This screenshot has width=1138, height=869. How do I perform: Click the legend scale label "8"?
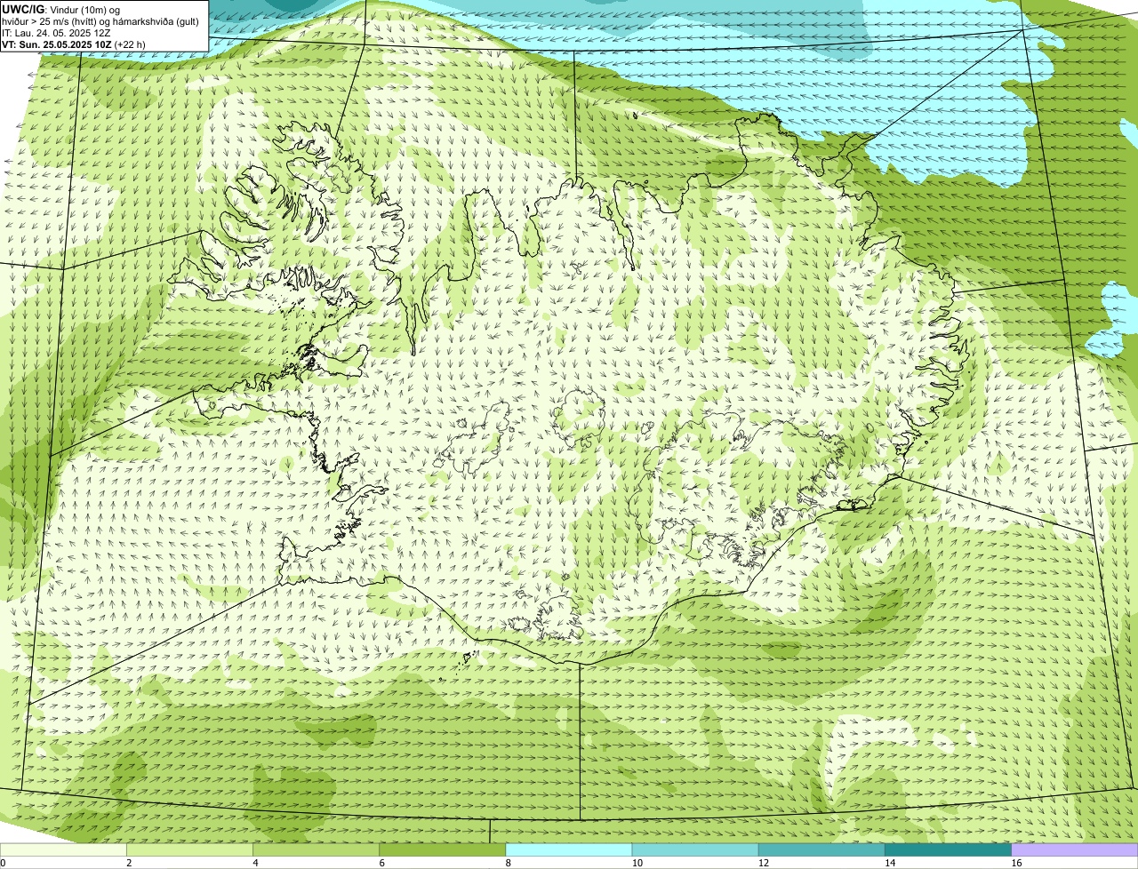pyautogui.click(x=508, y=863)
